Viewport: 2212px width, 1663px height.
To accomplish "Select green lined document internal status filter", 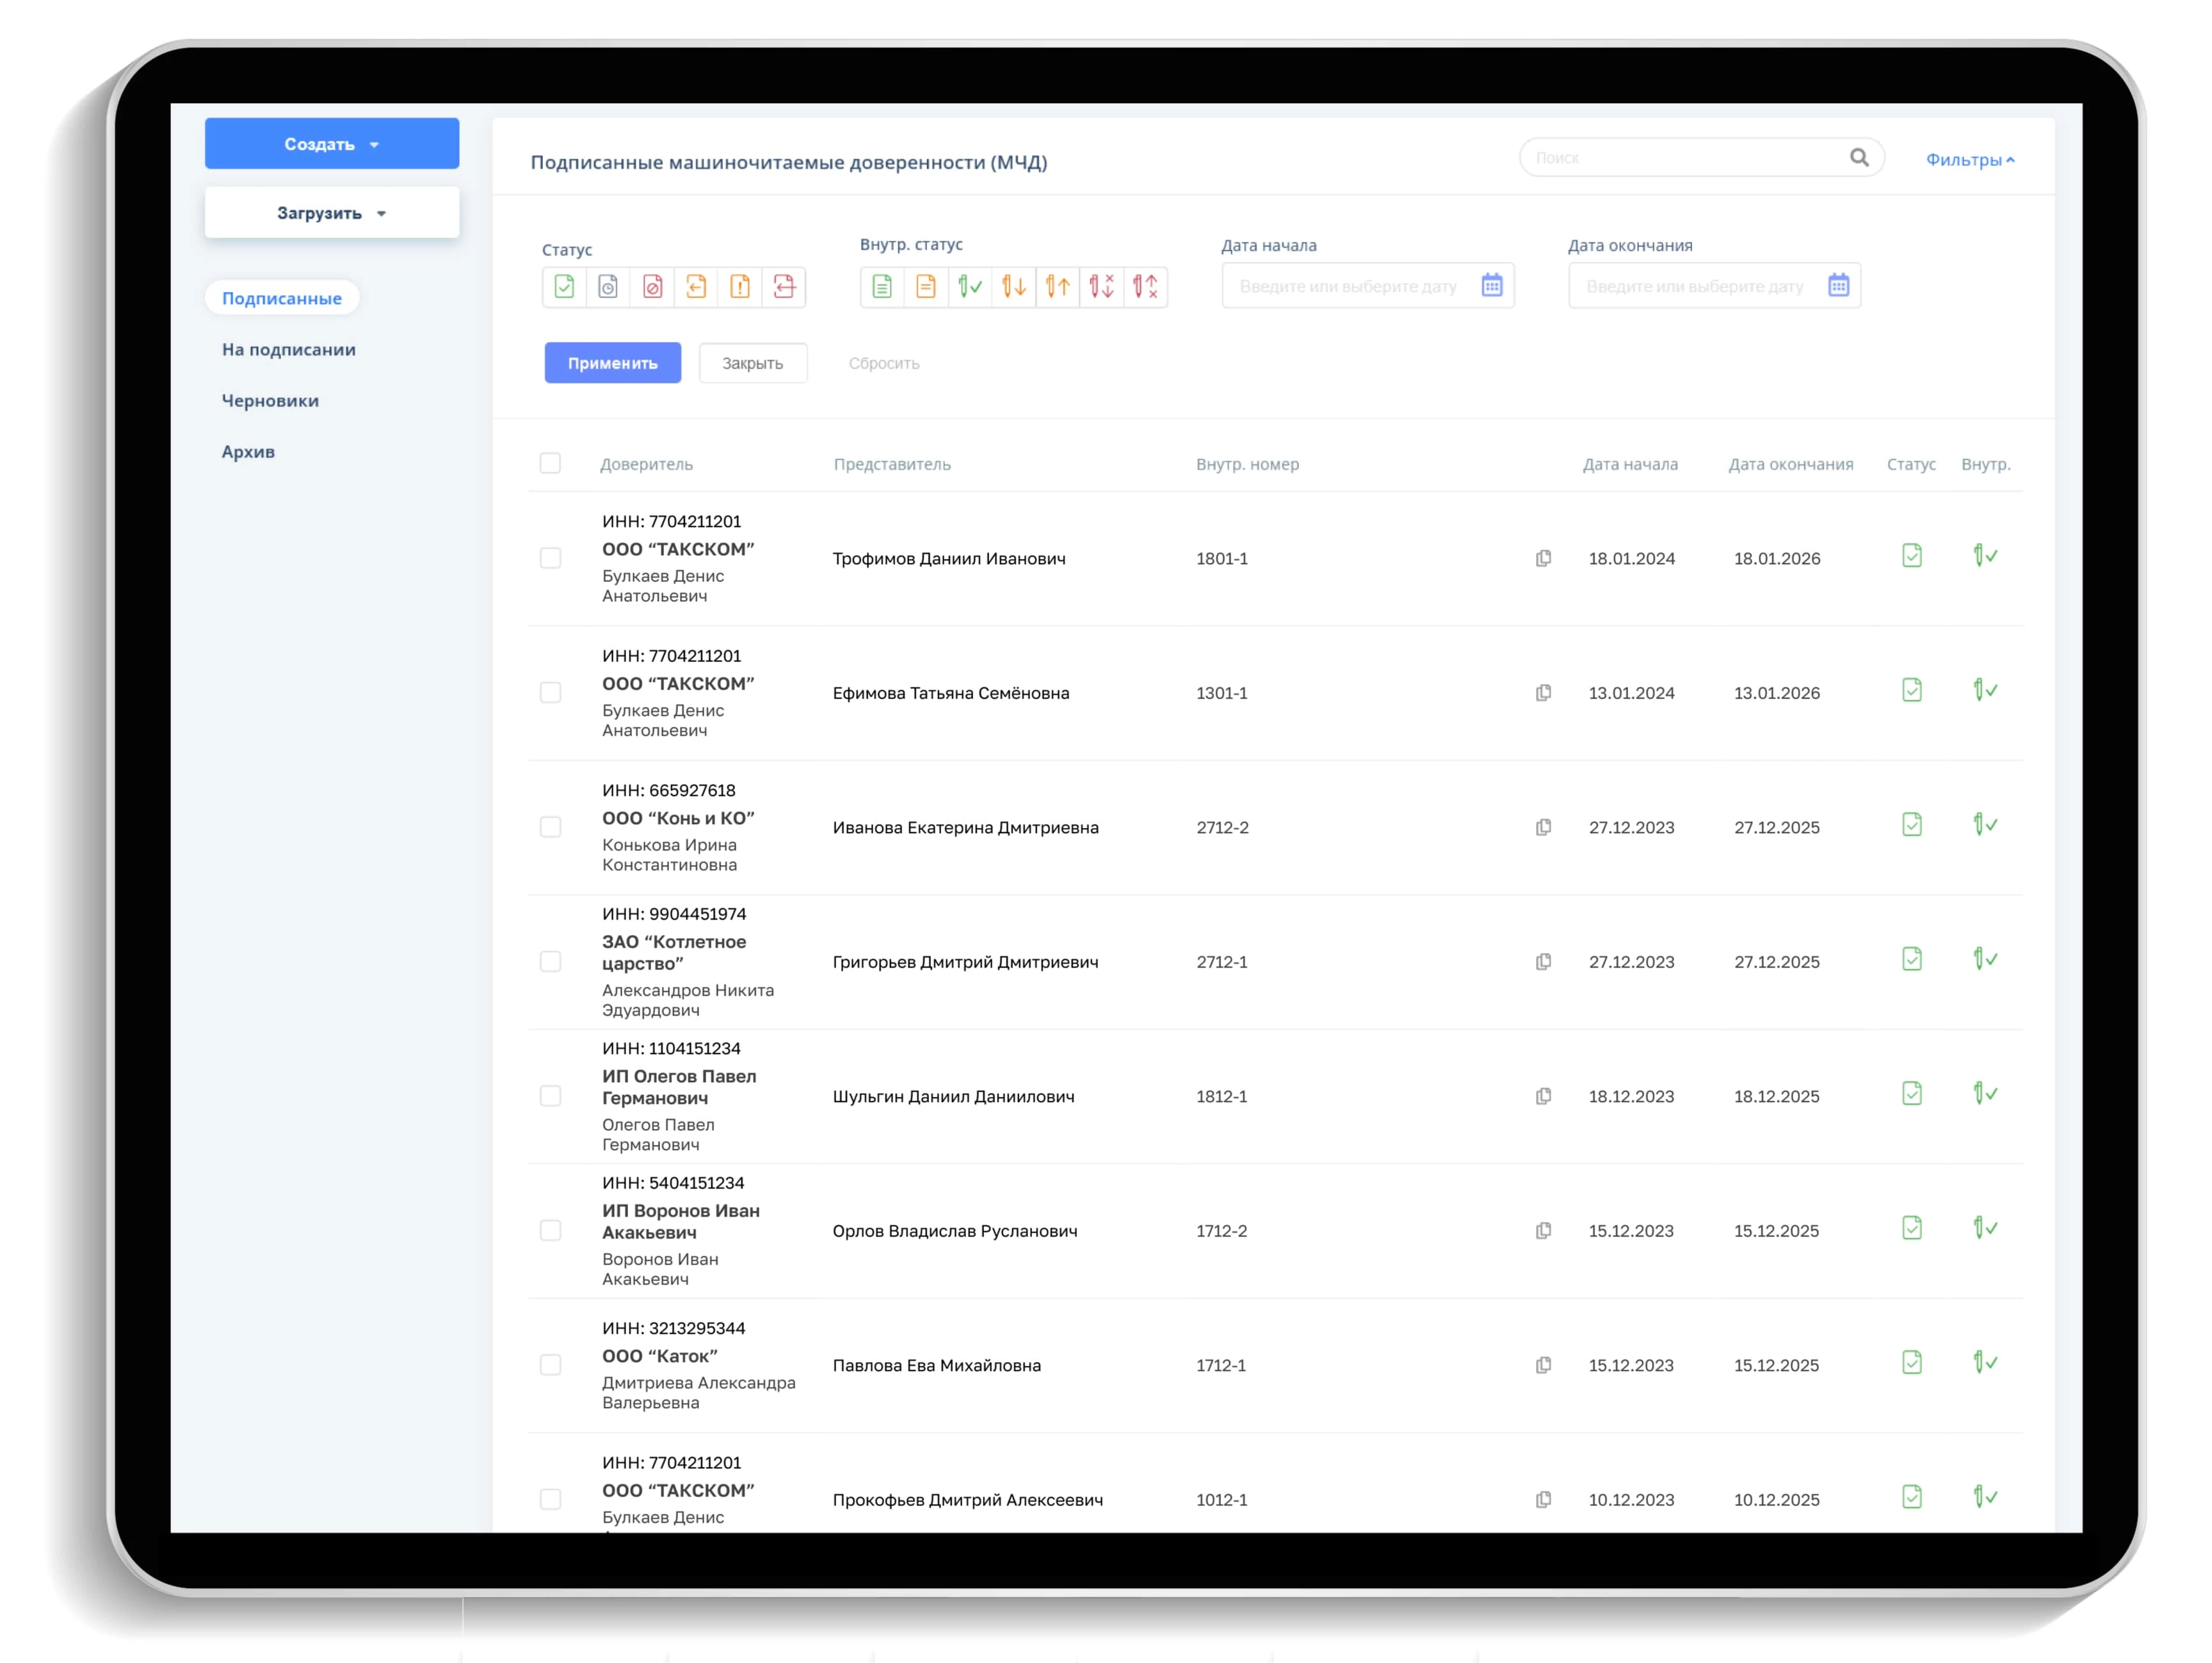I will (882, 287).
